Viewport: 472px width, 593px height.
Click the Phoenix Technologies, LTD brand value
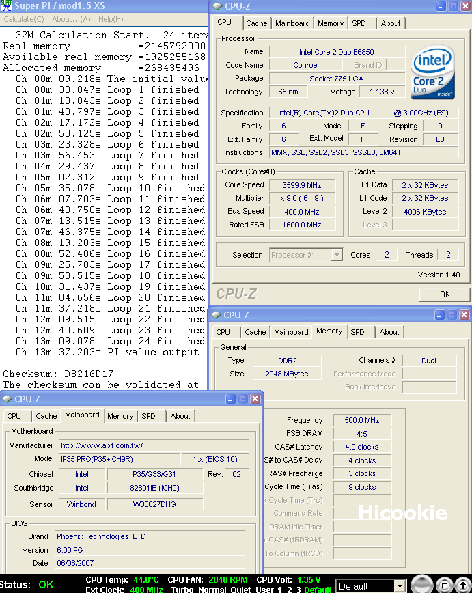pos(150,537)
